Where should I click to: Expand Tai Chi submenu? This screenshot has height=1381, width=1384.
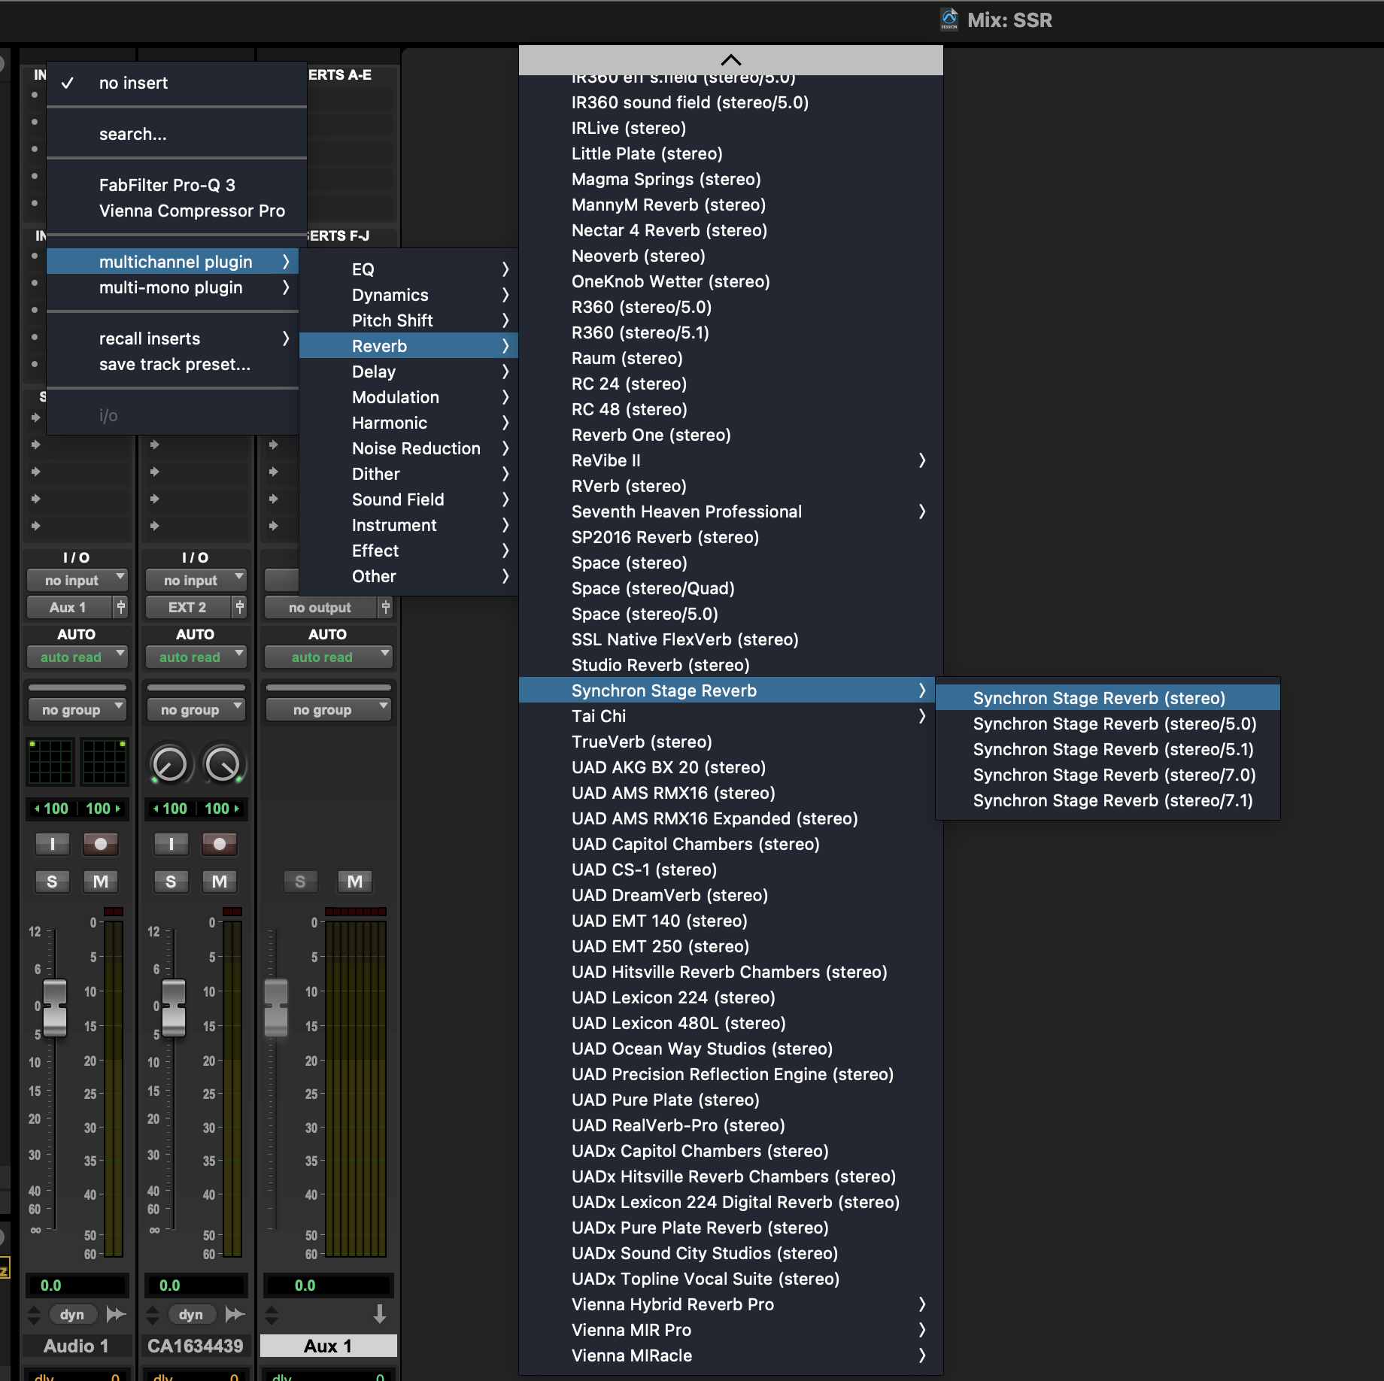click(731, 716)
